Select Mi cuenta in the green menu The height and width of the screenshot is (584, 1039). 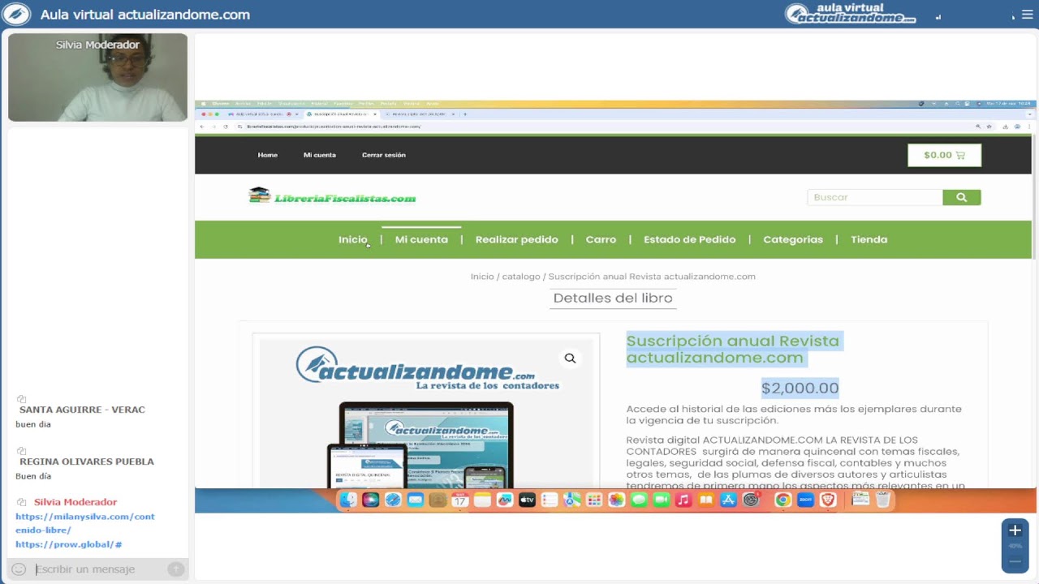point(421,239)
